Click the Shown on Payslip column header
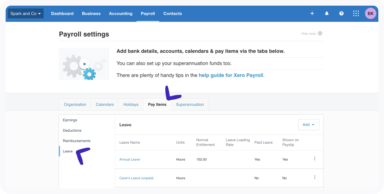Screen dimensions: 384x194 (290, 142)
